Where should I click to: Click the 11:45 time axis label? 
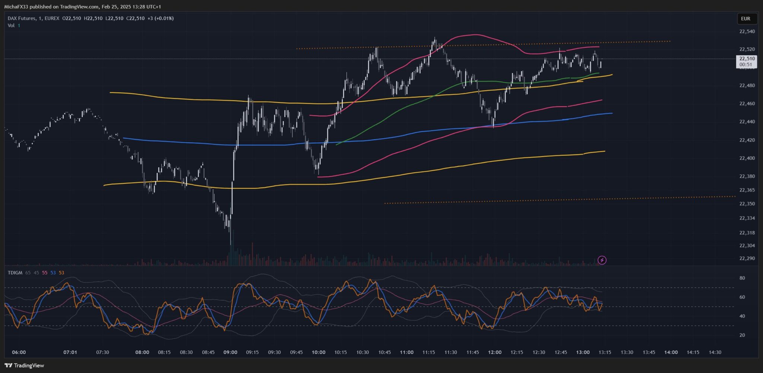coord(473,353)
